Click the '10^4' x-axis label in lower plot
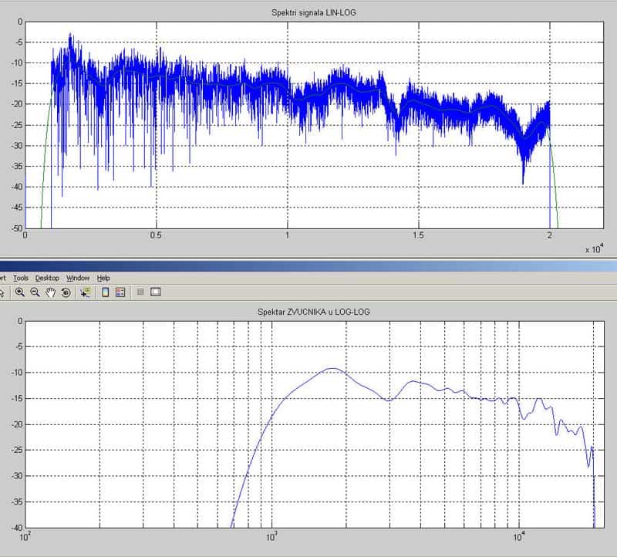617x557 pixels. tap(518, 536)
